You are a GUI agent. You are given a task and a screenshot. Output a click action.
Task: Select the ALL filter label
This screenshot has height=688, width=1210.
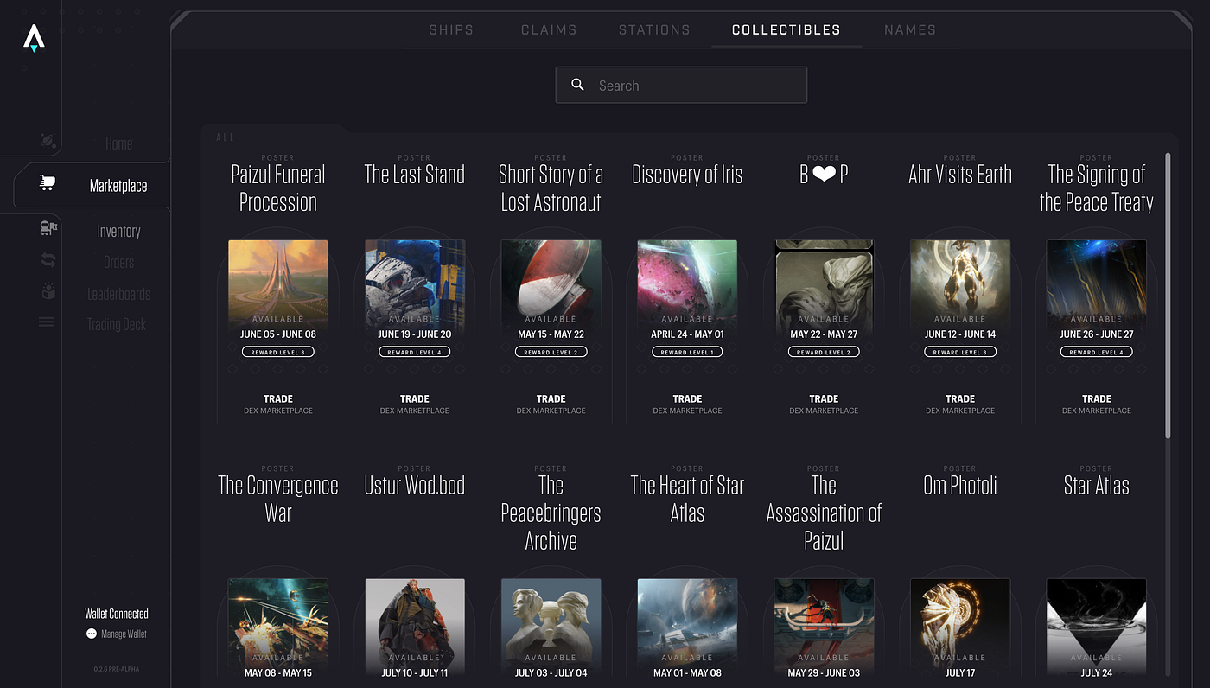tap(225, 137)
